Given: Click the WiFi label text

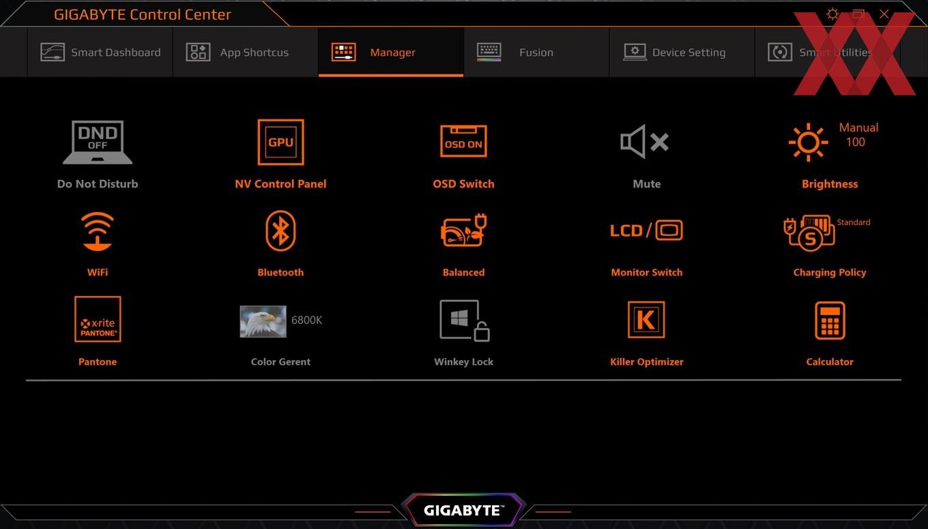Looking at the screenshot, I should pos(98,272).
